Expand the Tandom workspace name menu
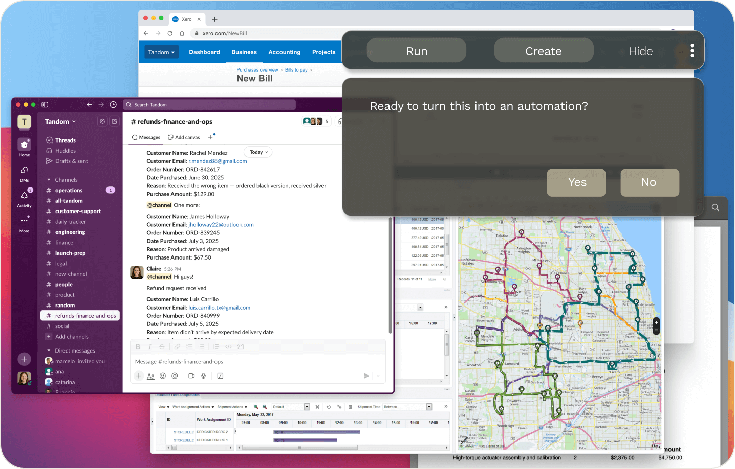The image size is (735, 469). [x=60, y=122]
